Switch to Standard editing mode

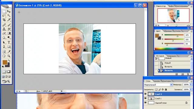pos(4,72)
